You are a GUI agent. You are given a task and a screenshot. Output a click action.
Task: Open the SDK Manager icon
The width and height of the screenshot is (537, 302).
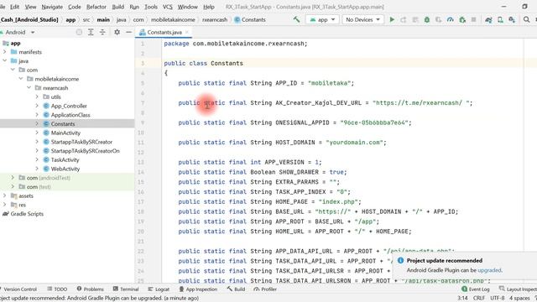coord(512,19)
